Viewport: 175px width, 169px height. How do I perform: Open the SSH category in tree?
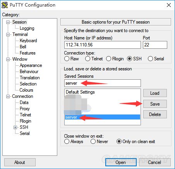pyautogui.click(x=24, y=127)
